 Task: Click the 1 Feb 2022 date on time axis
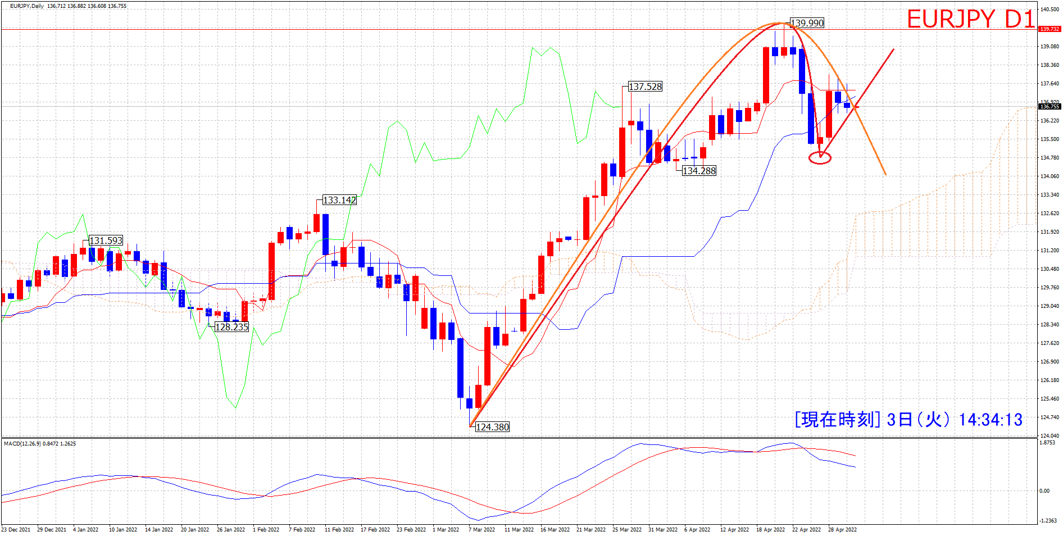tap(266, 529)
